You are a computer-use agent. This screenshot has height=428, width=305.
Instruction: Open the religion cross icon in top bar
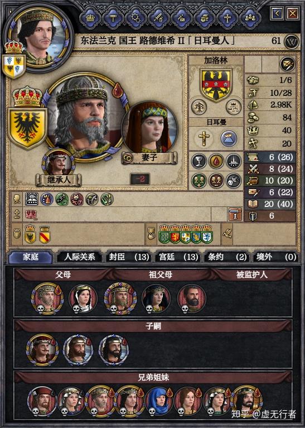pyautogui.click(x=227, y=18)
